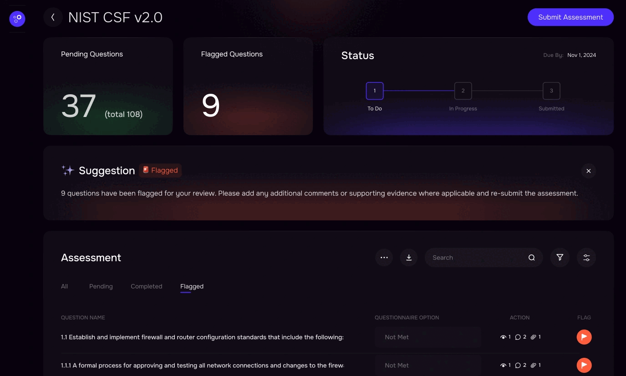The width and height of the screenshot is (626, 376).
Task: Click the Submit Assessment button
Action: tap(570, 17)
